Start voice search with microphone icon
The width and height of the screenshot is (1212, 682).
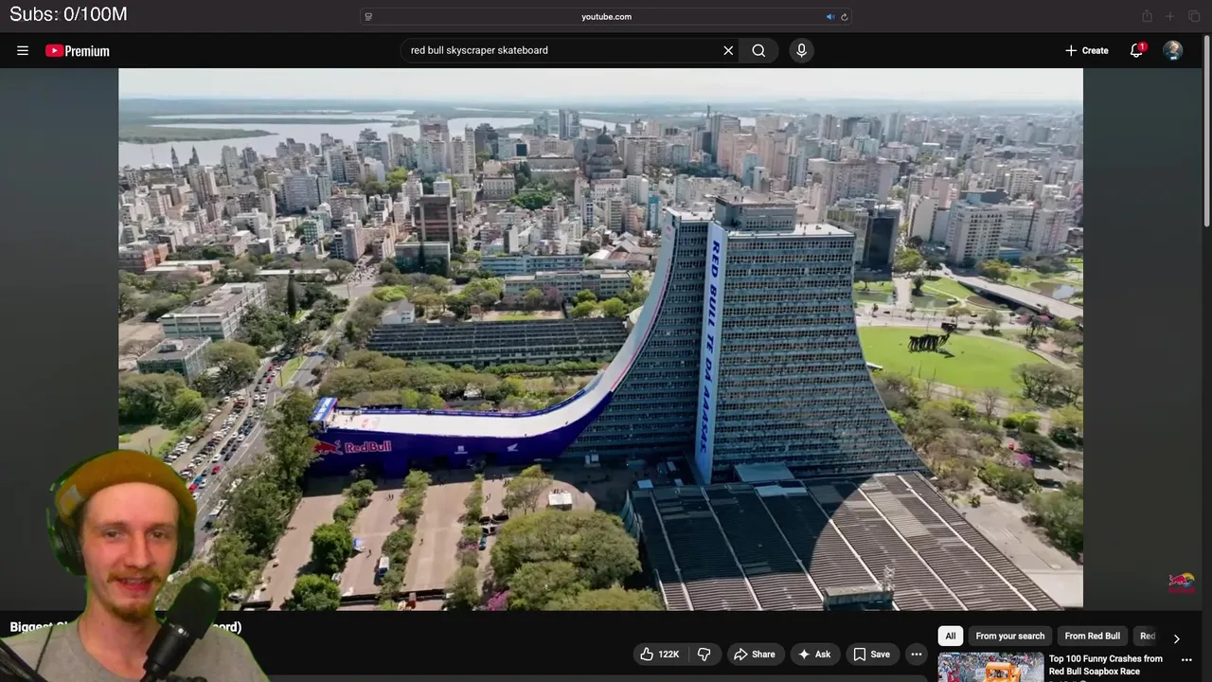click(x=801, y=51)
